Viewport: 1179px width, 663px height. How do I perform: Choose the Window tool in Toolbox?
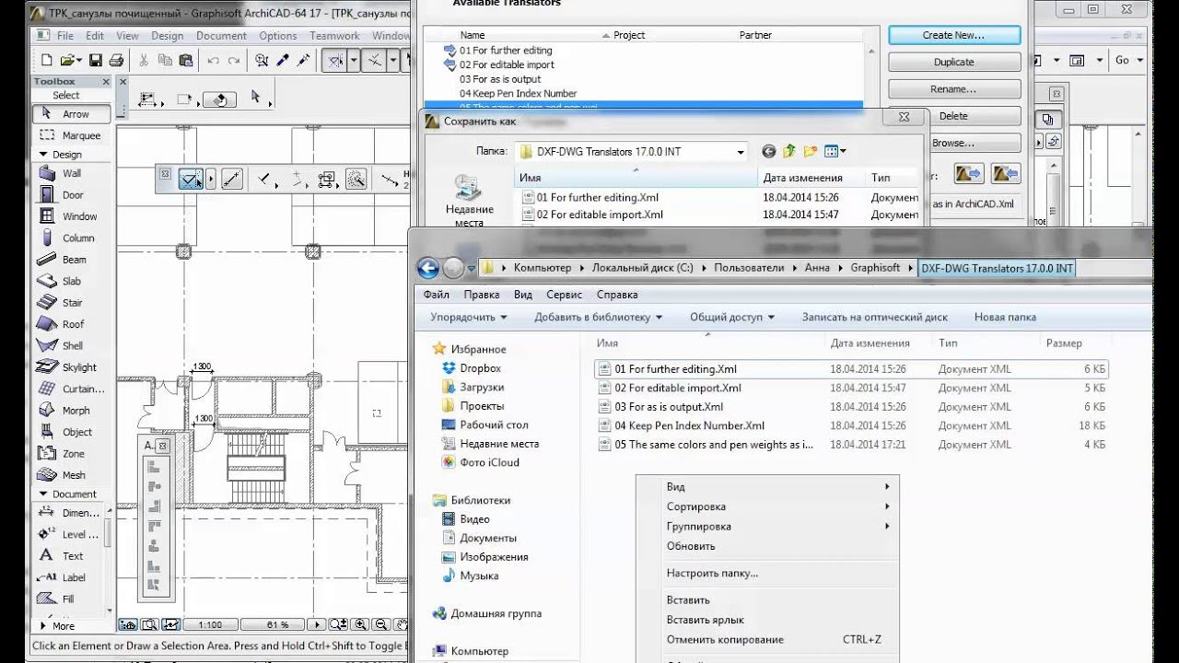click(72, 216)
